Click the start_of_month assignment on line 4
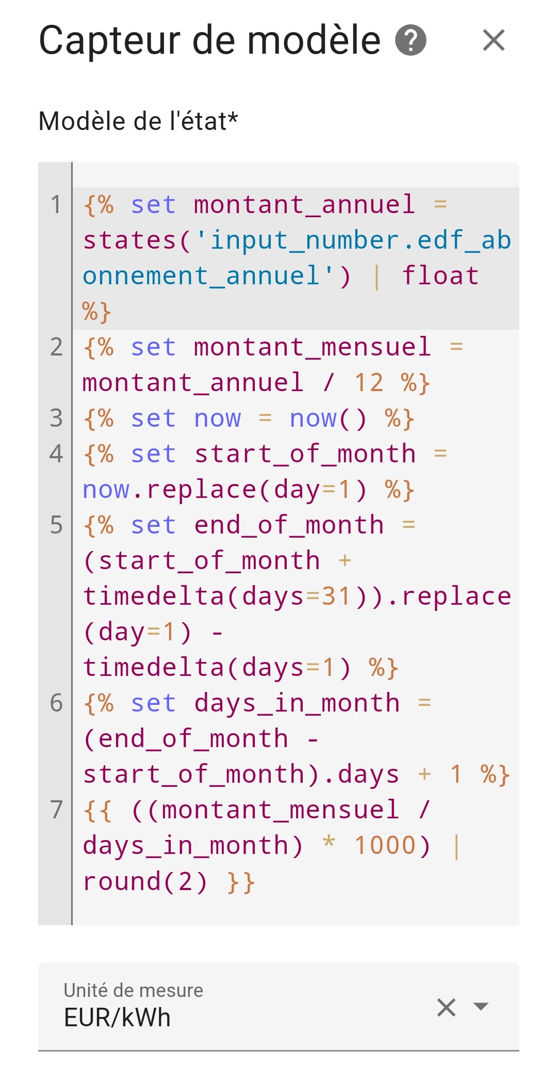Screen dimensions: 557x1082 point(304,454)
